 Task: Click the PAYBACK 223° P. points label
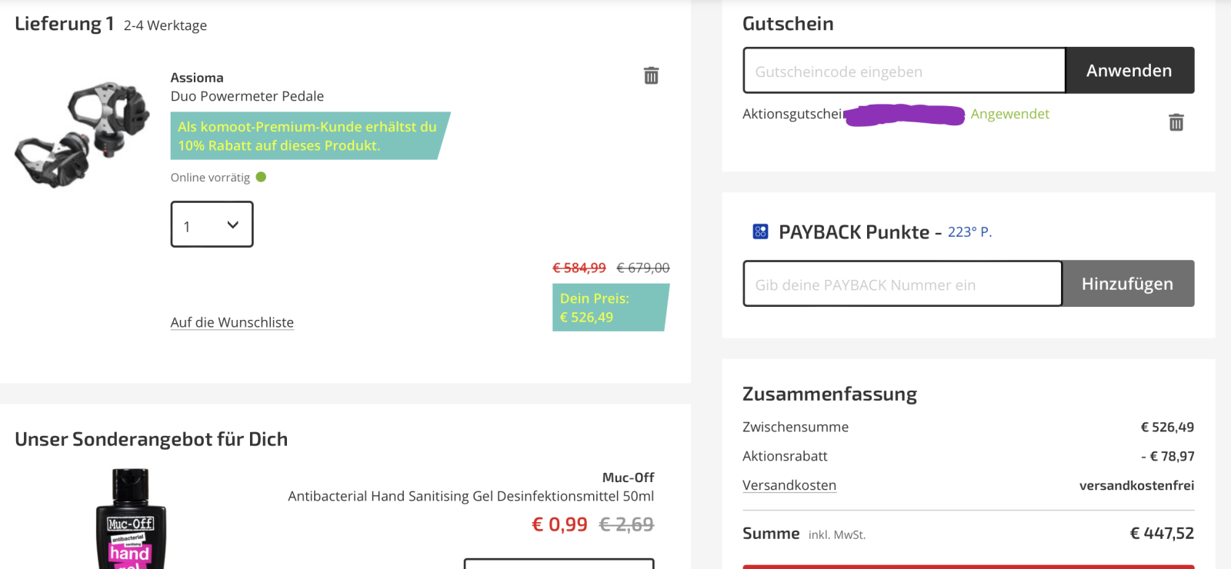pyautogui.click(x=969, y=232)
